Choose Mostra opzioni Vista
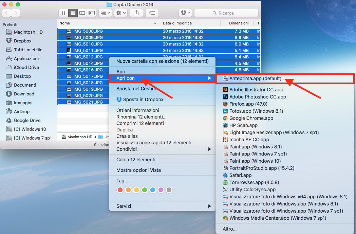 click(162, 170)
